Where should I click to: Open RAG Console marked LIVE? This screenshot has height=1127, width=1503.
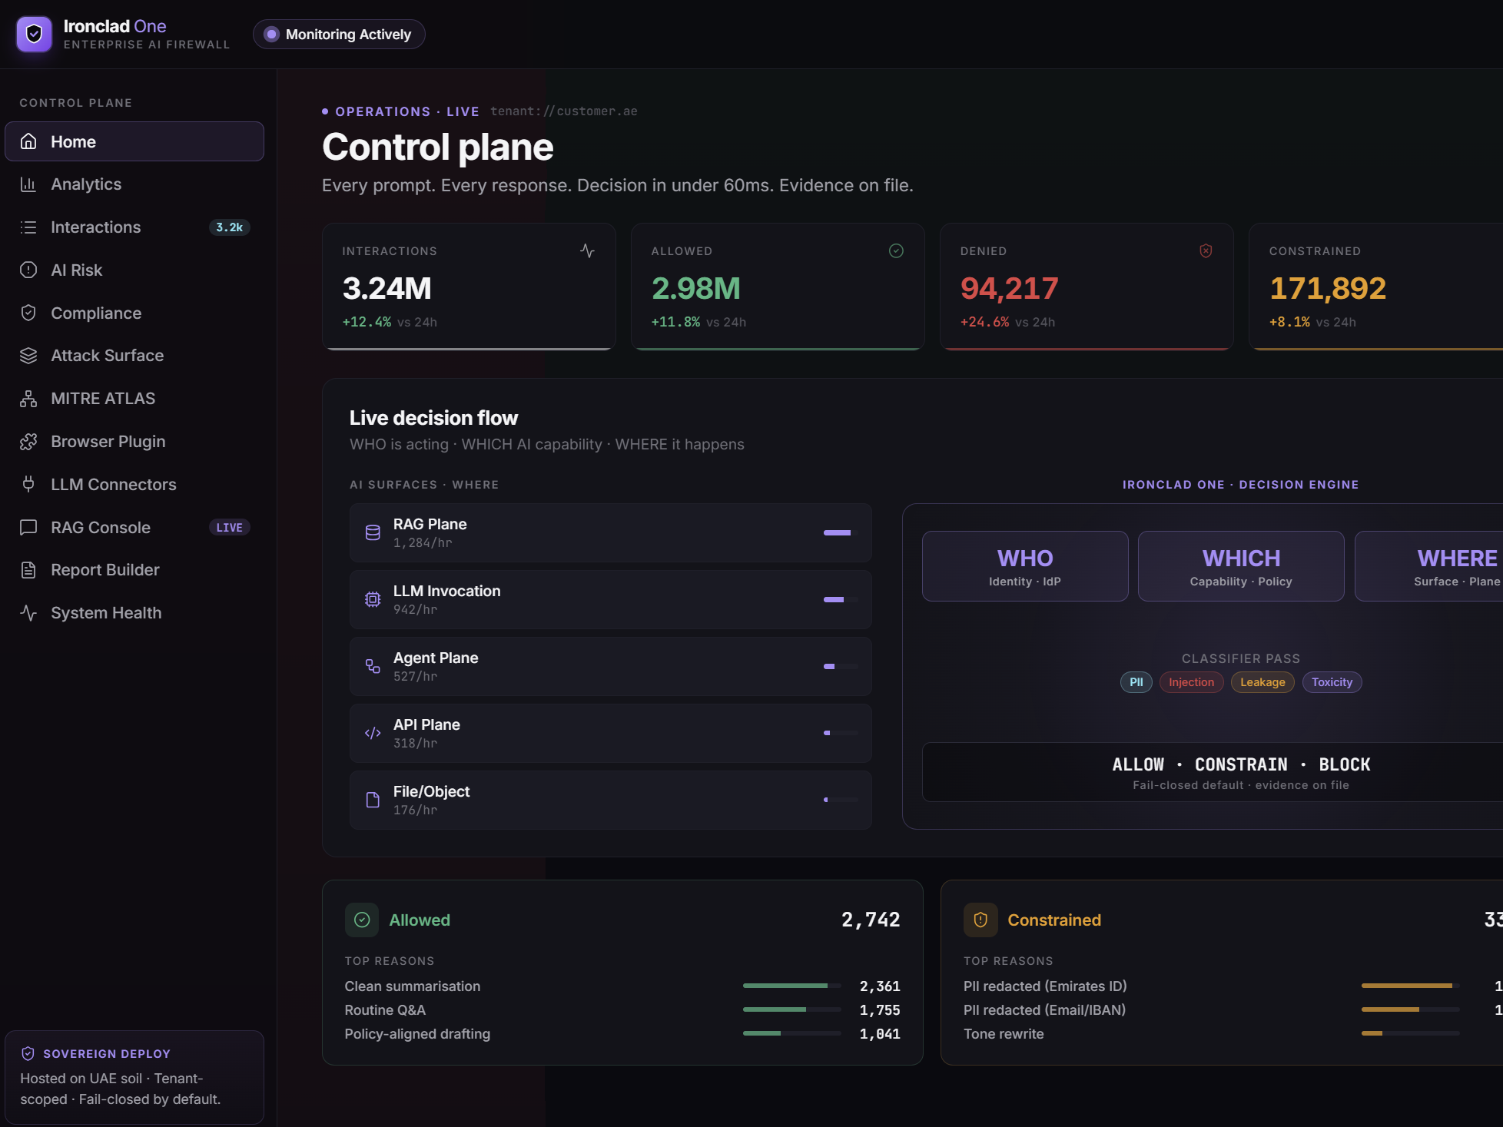(134, 528)
